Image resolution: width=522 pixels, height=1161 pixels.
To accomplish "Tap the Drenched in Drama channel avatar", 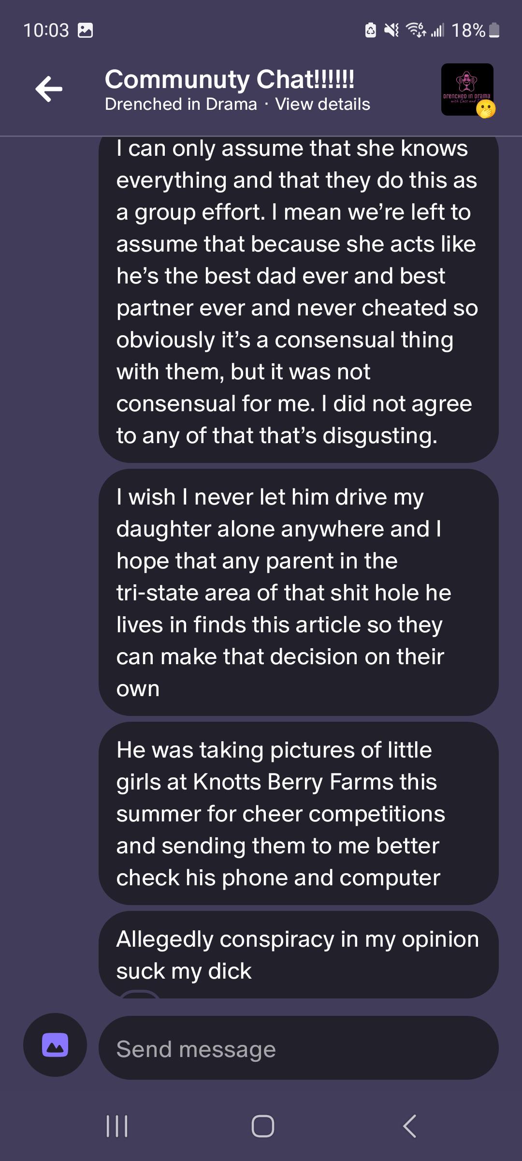I will pos(466,89).
